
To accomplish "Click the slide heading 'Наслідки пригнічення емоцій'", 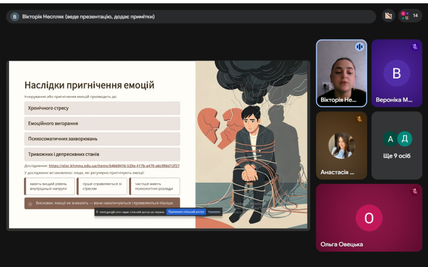I will [x=89, y=85].
